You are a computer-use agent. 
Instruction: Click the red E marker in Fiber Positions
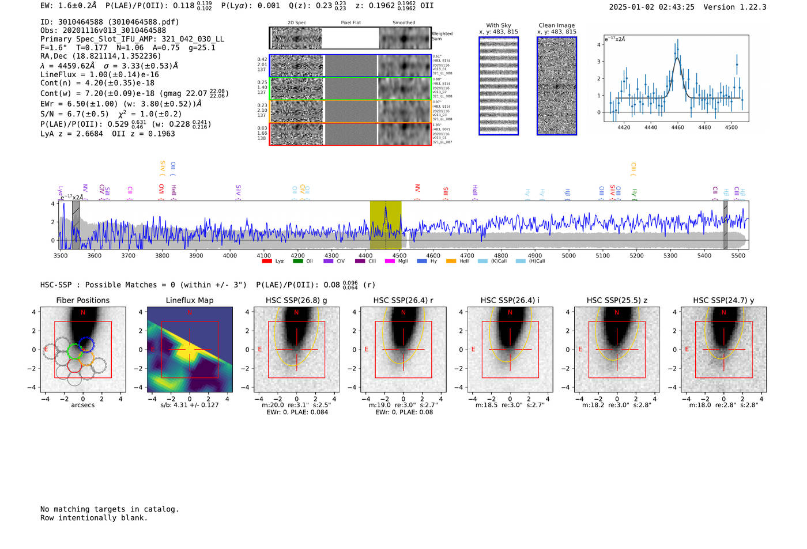pos(46,349)
